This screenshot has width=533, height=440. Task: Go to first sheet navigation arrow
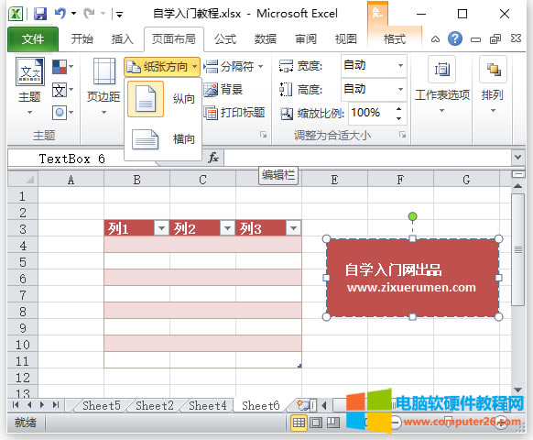tap(16, 404)
